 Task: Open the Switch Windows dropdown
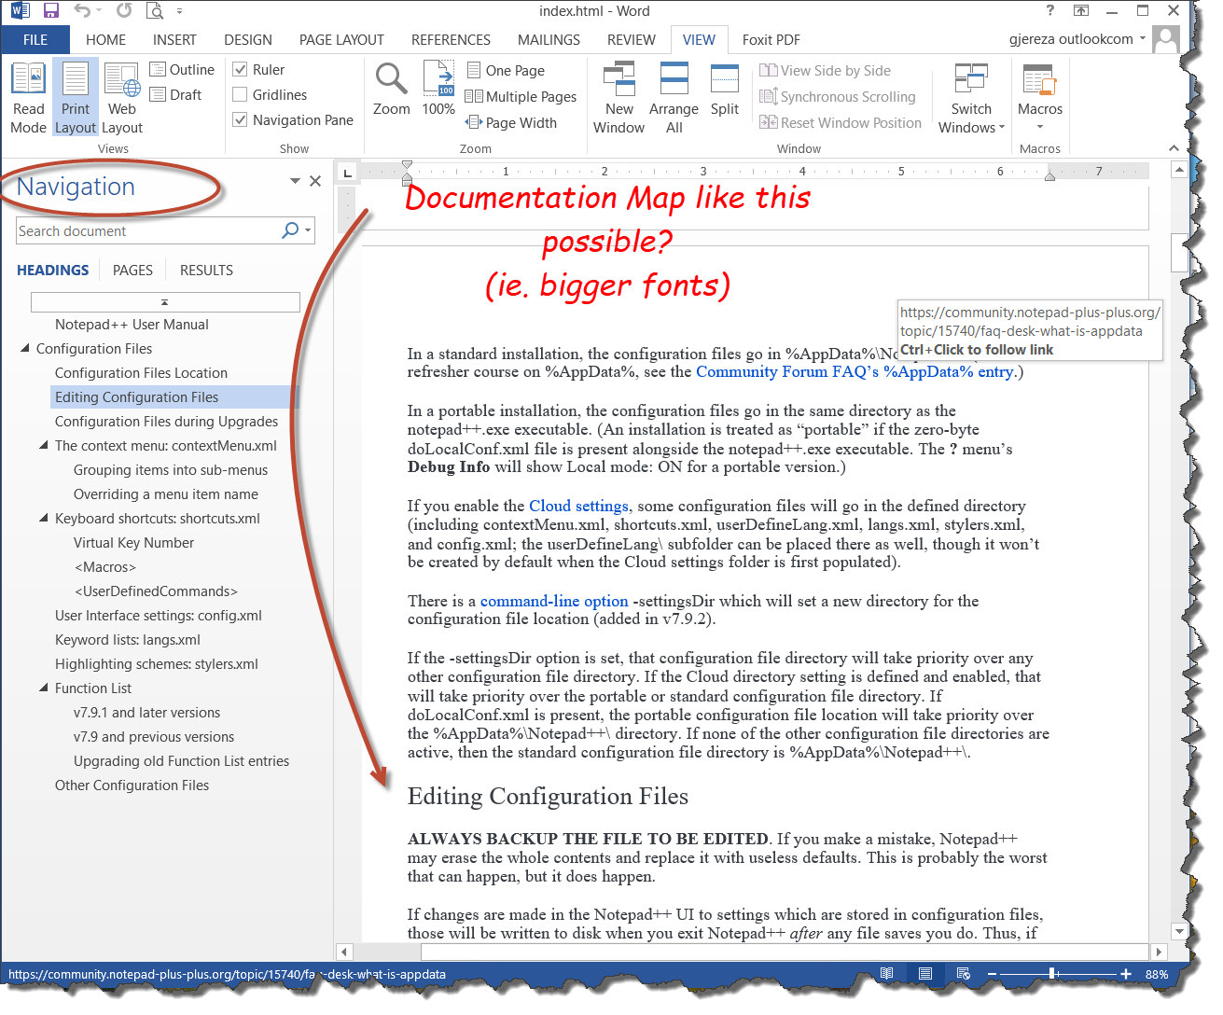pos(971,99)
